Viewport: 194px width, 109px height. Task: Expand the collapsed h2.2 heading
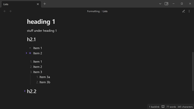click(x=25, y=91)
